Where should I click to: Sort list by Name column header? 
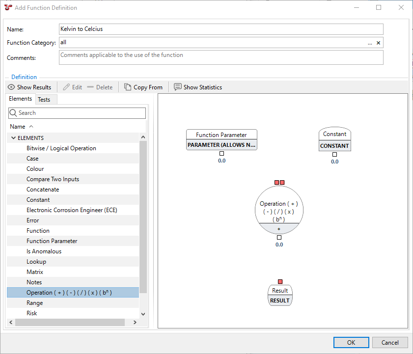[x=17, y=127]
